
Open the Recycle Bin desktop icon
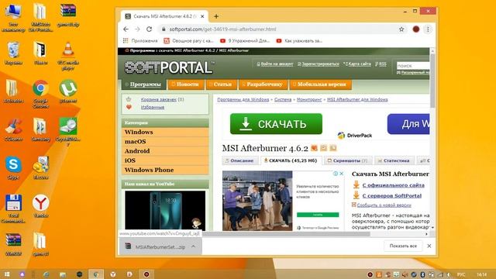click(x=13, y=53)
